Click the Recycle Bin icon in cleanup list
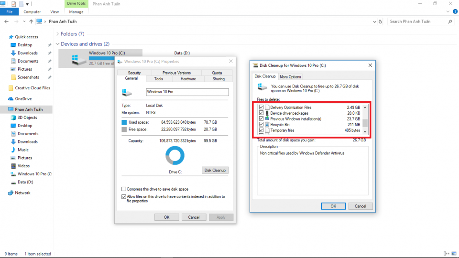 pos(267,125)
